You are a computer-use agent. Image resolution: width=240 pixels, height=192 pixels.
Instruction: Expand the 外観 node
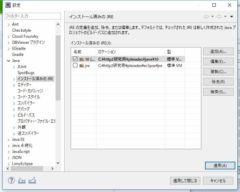tap(14, 128)
